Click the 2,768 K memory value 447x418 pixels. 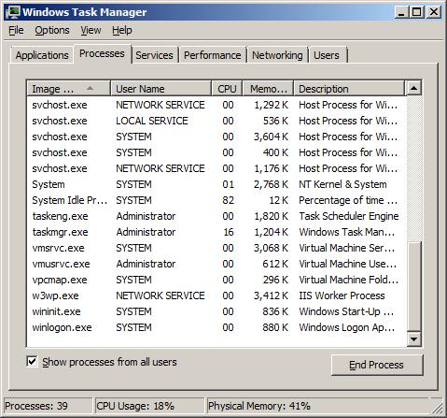271,184
